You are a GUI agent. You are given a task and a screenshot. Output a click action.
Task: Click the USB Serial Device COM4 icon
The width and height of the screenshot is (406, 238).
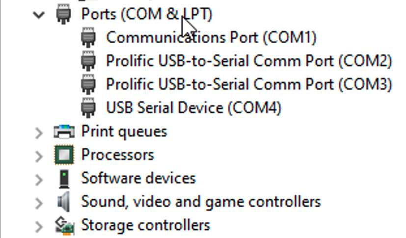[88, 107]
